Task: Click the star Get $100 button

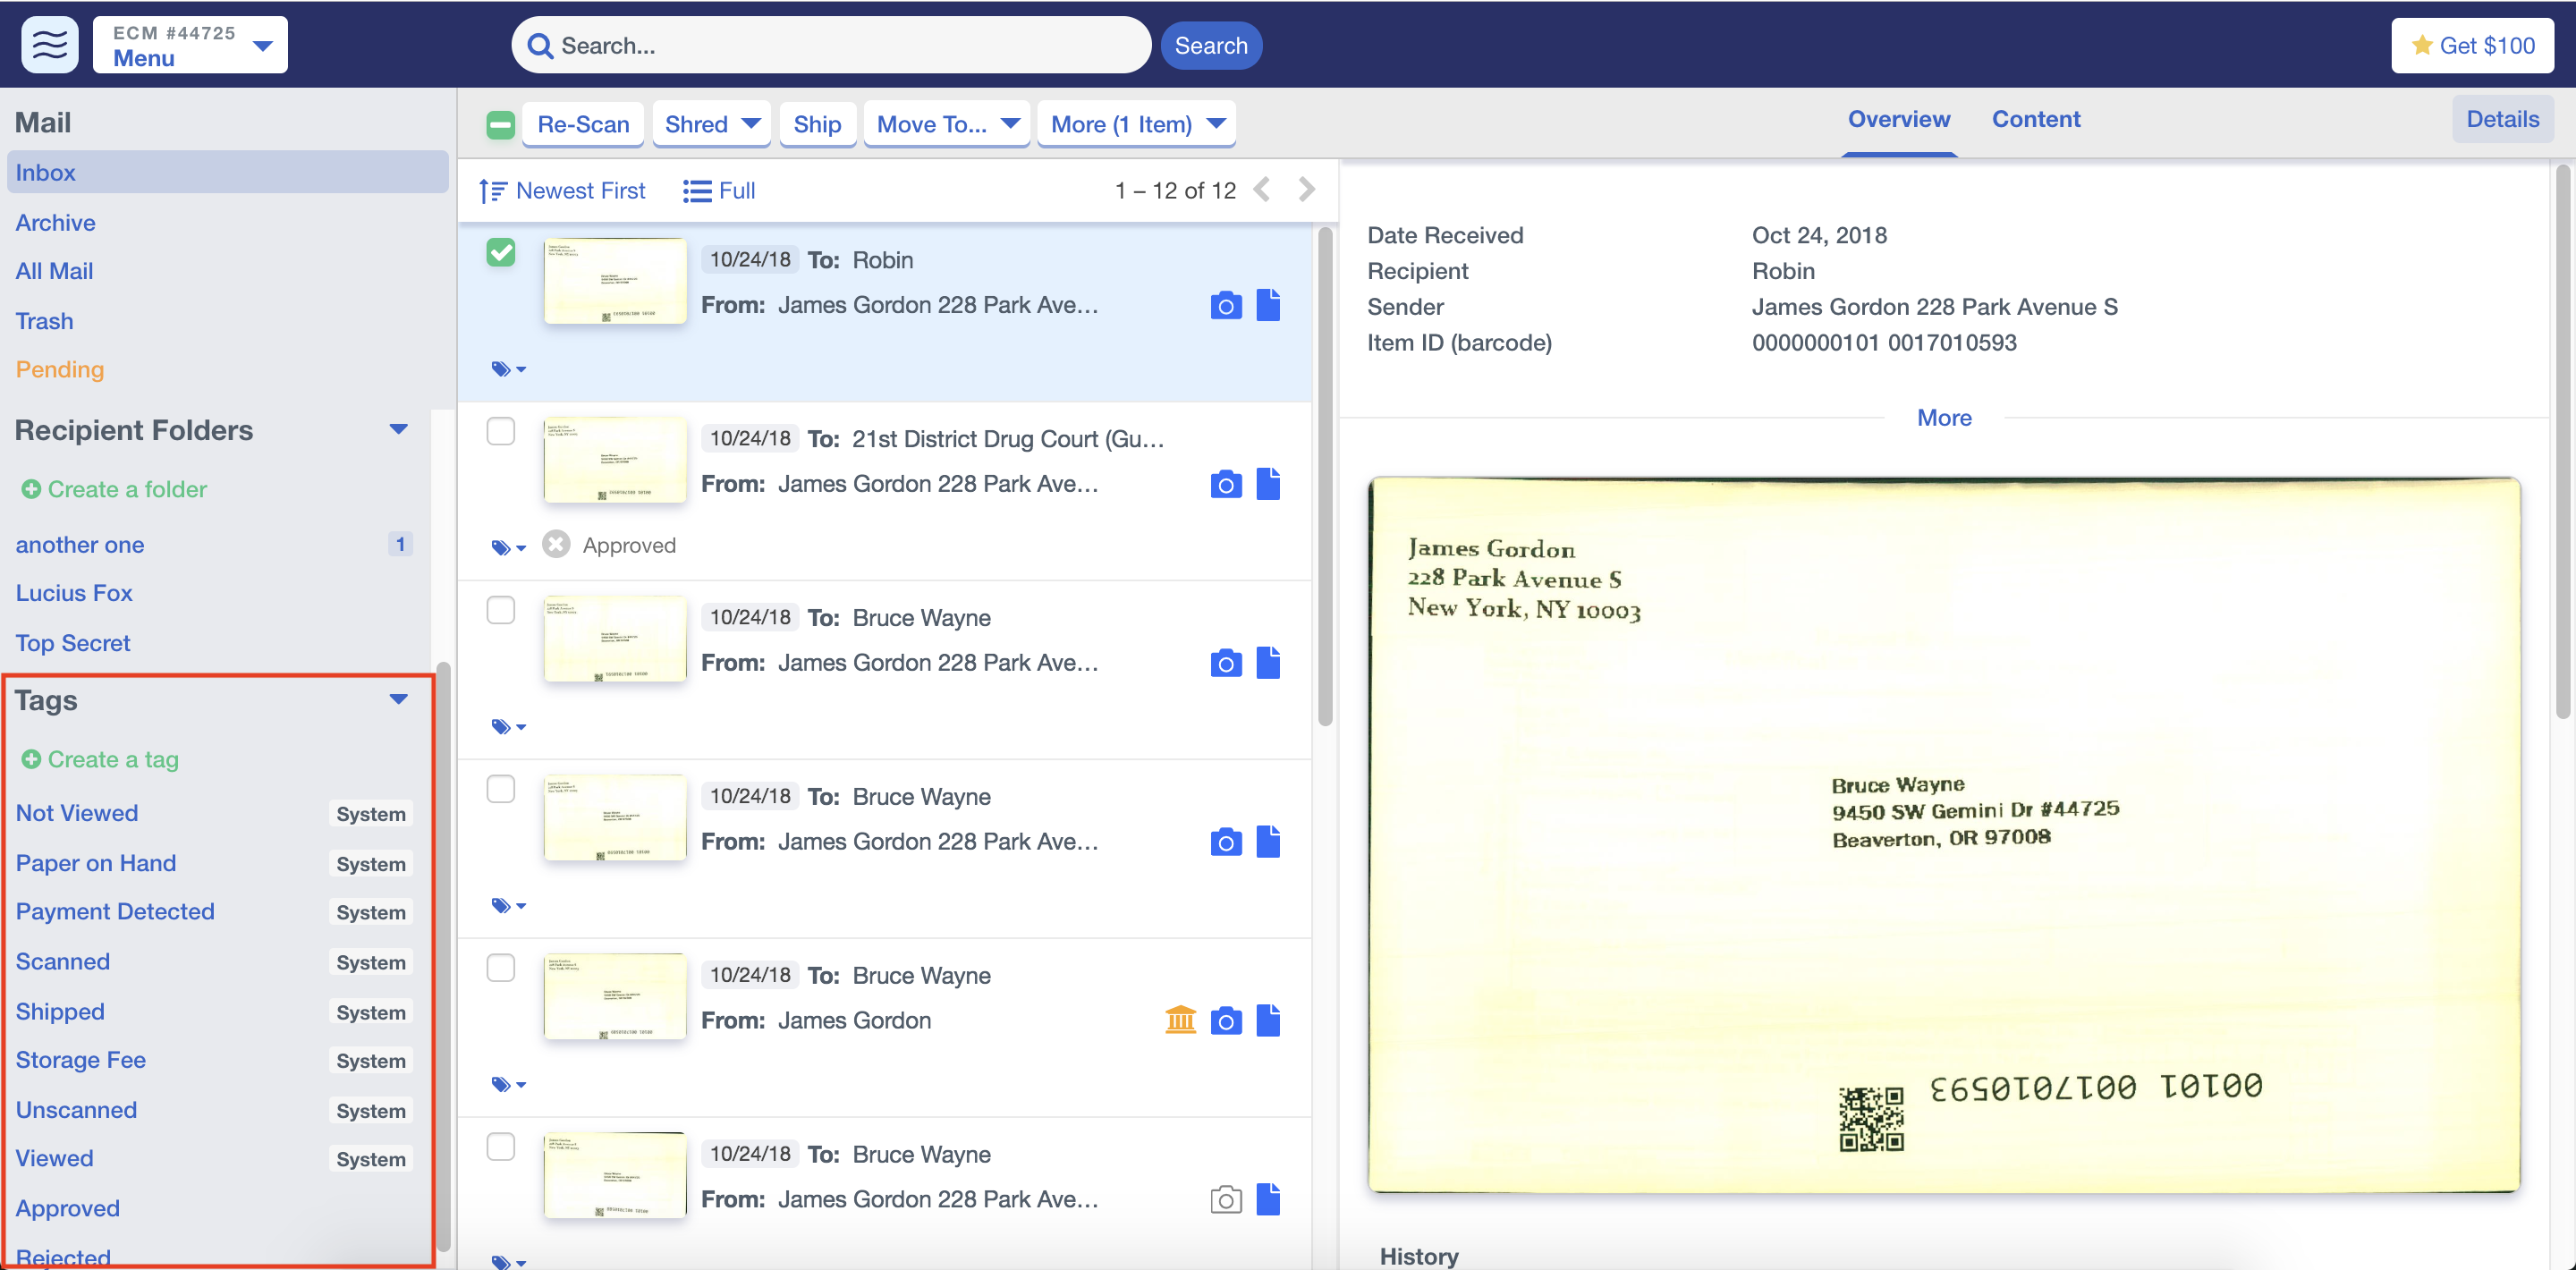Action: click(2471, 45)
